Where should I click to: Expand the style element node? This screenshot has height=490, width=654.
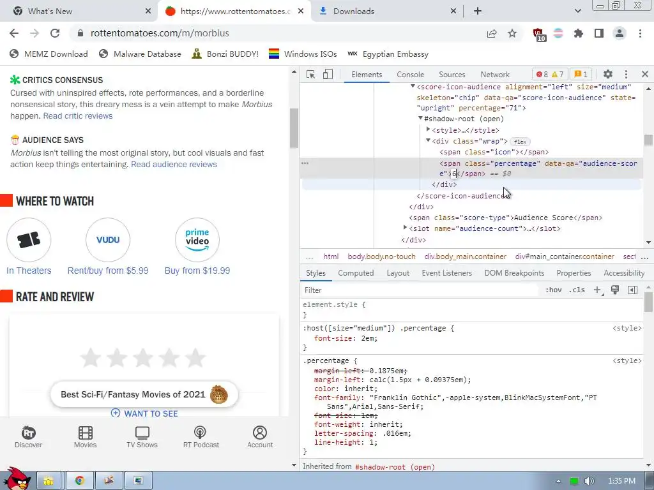pyautogui.click(x=429, y=130)
